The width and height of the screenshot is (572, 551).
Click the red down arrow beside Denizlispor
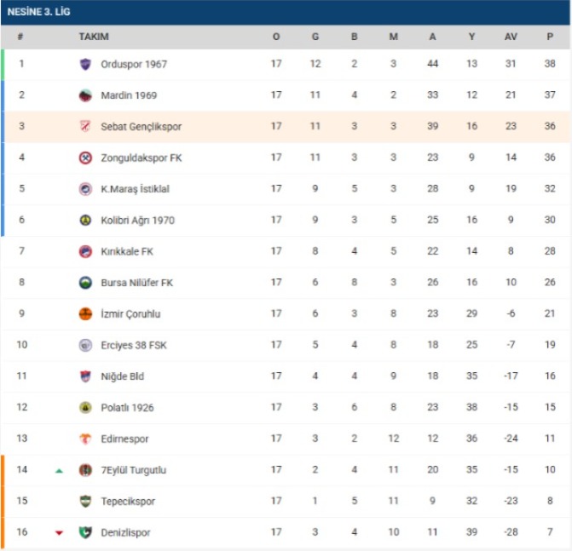click(x=59, y=533)
